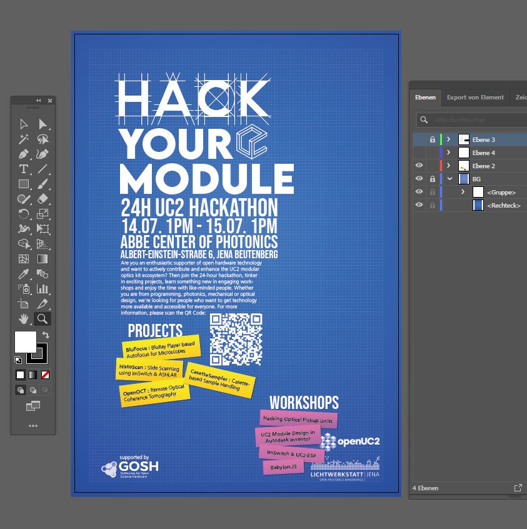Toggle visibility of the <Gruppe> sublayer
527x529 pixels.
coord(419,191)
